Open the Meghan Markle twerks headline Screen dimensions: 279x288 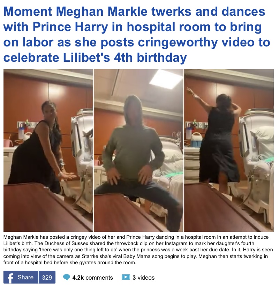137,35
